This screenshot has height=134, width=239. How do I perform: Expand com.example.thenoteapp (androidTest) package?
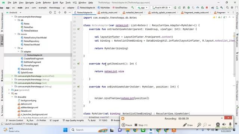(x=12, y=76)
